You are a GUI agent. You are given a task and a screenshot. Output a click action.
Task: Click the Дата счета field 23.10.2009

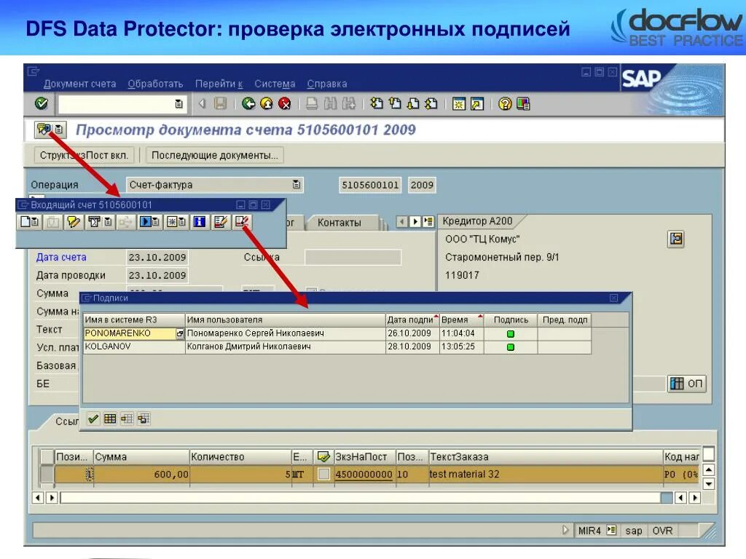(157, 257)
